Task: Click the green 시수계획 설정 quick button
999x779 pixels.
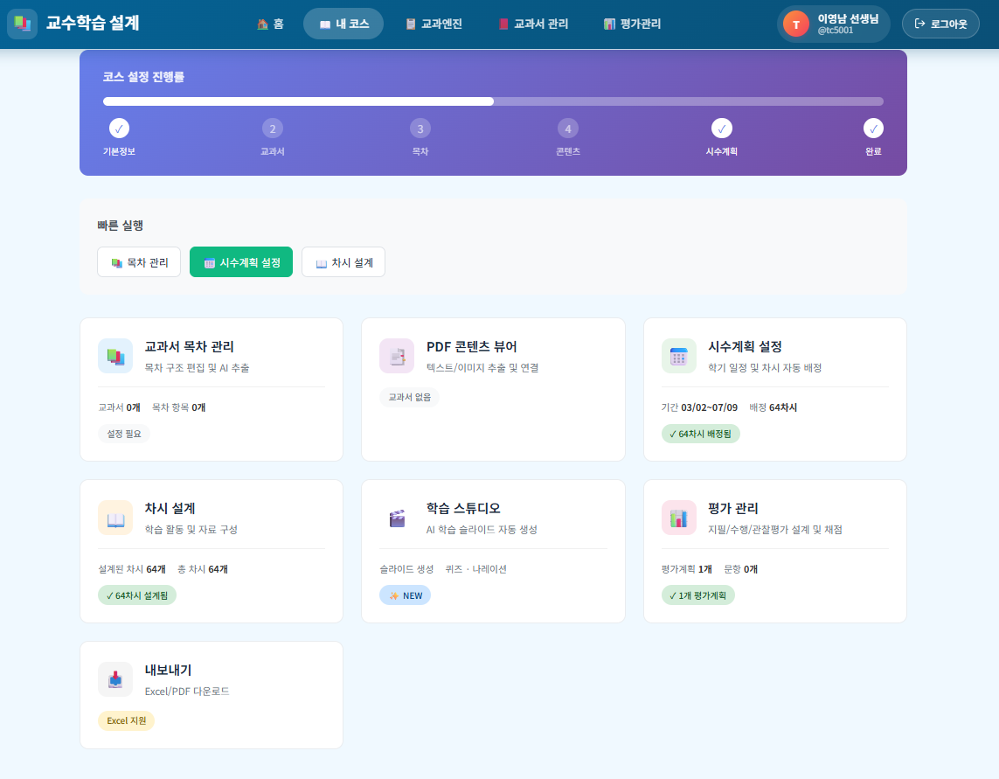Action: tap(240, 261)
